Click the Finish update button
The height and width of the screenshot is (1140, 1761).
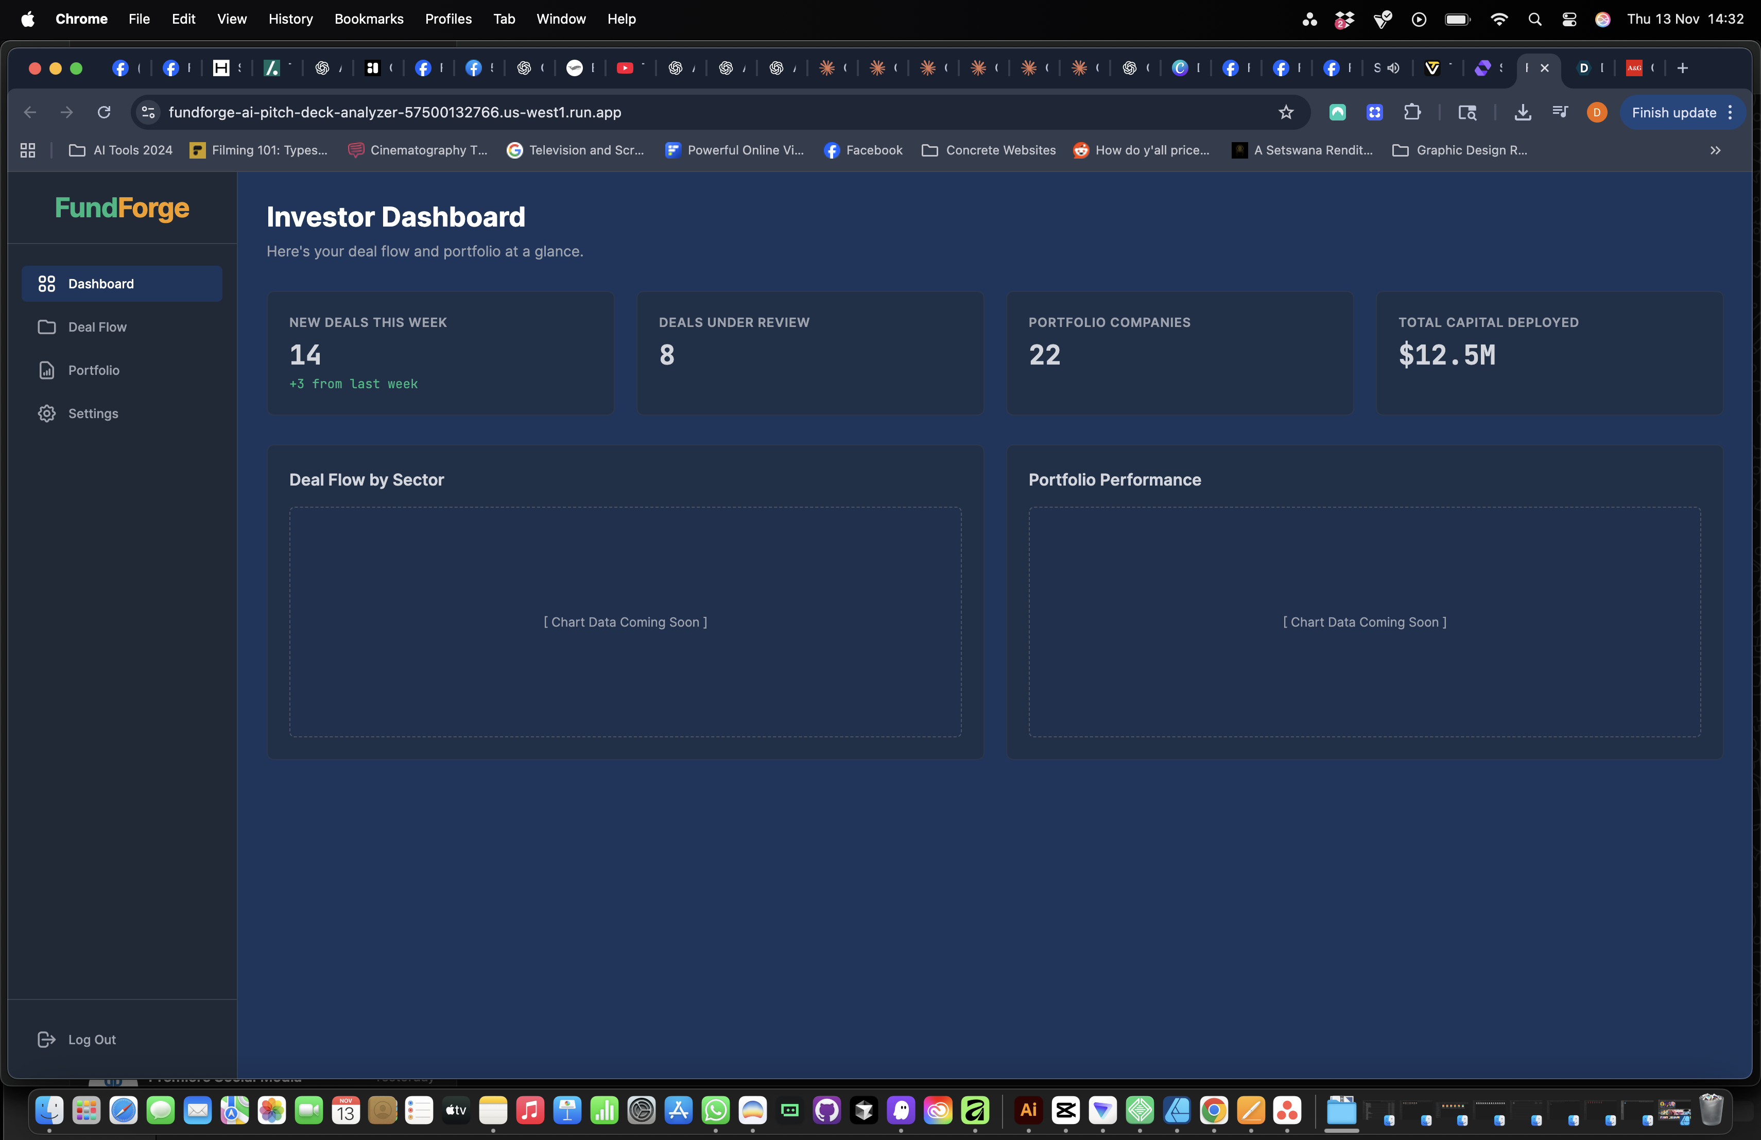(x=1673, y=112)
